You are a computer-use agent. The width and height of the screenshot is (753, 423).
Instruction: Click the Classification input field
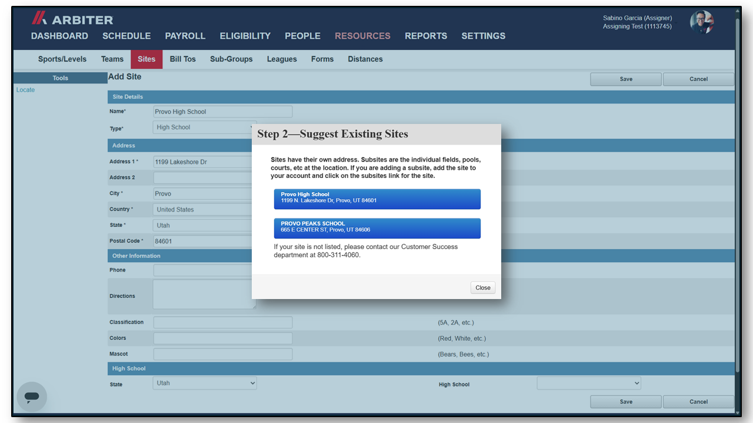coord(223,323)
